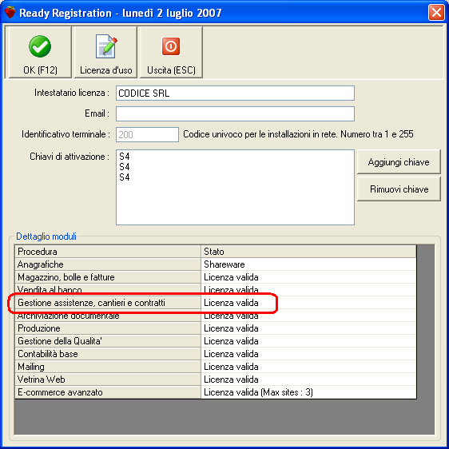Select the first S4 activation key
Viewport: 449px width, 449px height.
point(125,157)
